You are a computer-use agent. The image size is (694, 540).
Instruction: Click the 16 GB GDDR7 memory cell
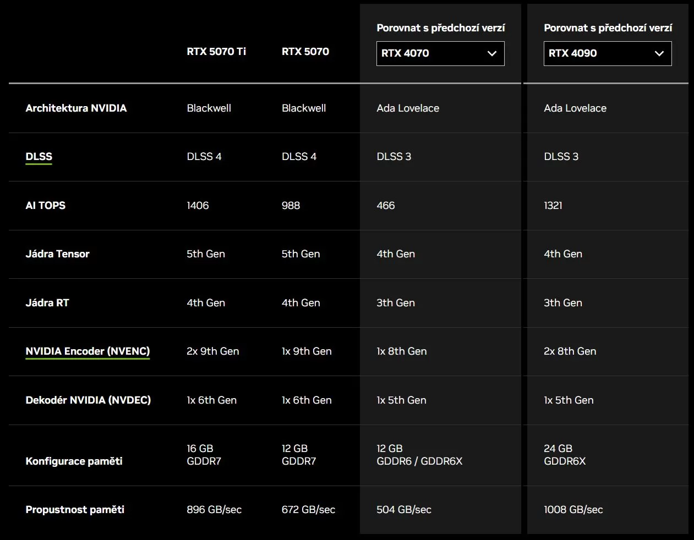[x=204, y=455]
